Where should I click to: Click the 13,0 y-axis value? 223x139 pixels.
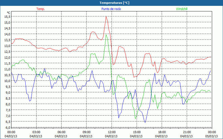click(x=7, y=46)
